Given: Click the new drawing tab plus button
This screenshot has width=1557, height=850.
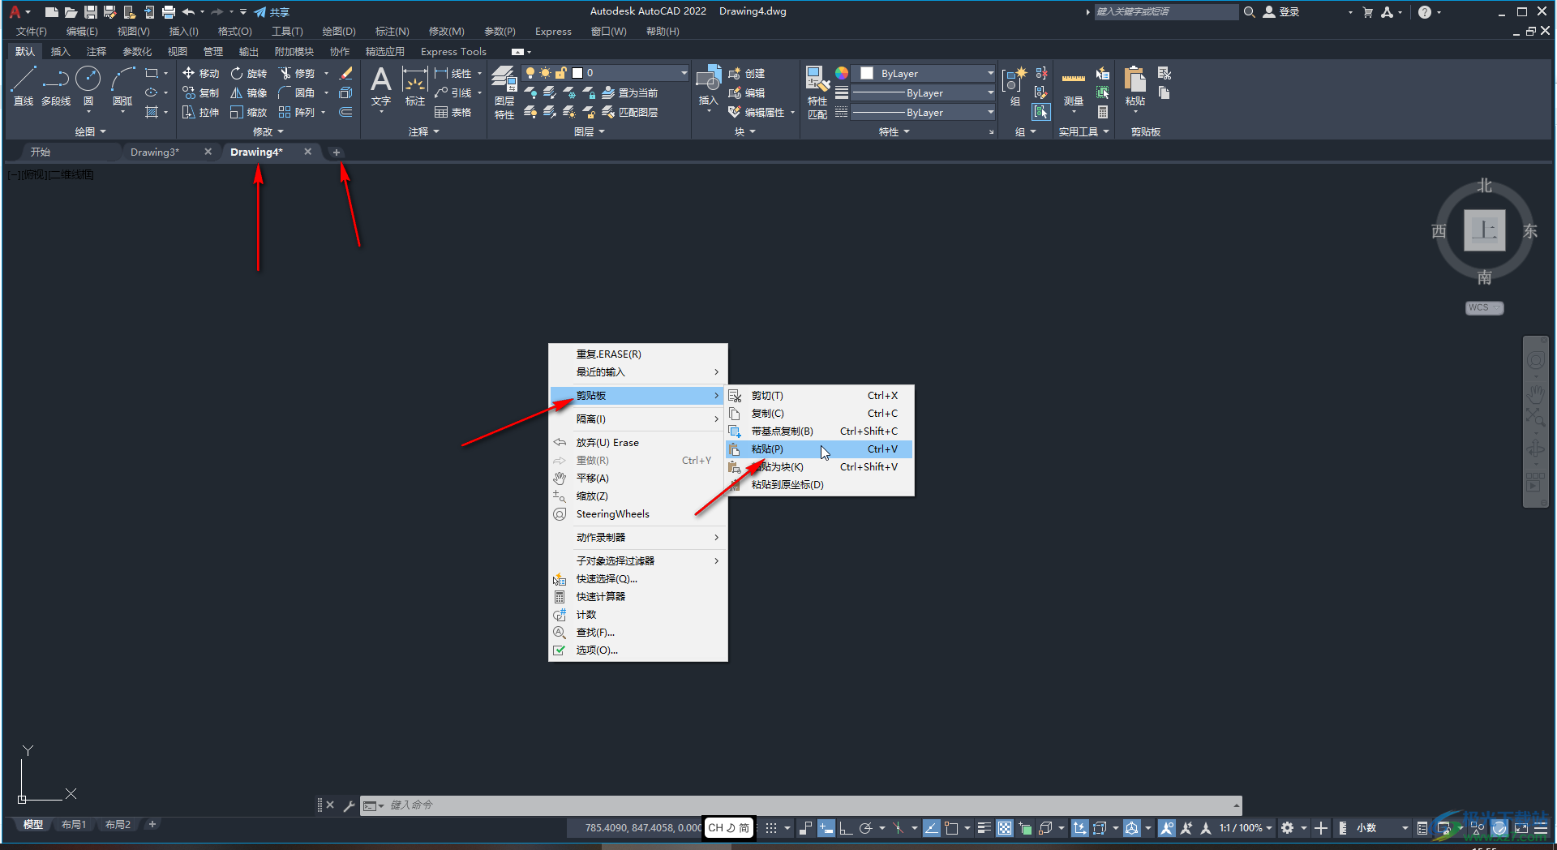Looking at the screenshot, I should [x=337, y=152].
